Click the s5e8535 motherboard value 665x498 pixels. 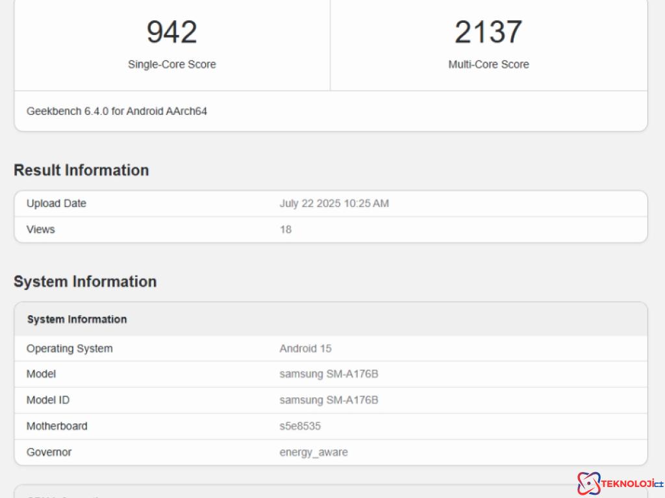click(300, 426)
